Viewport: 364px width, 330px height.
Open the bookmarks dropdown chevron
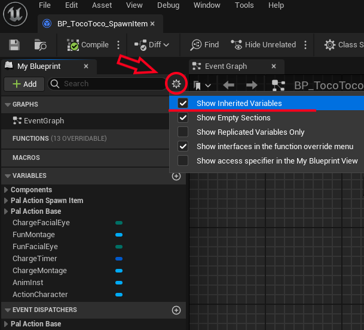click(208, 86)
